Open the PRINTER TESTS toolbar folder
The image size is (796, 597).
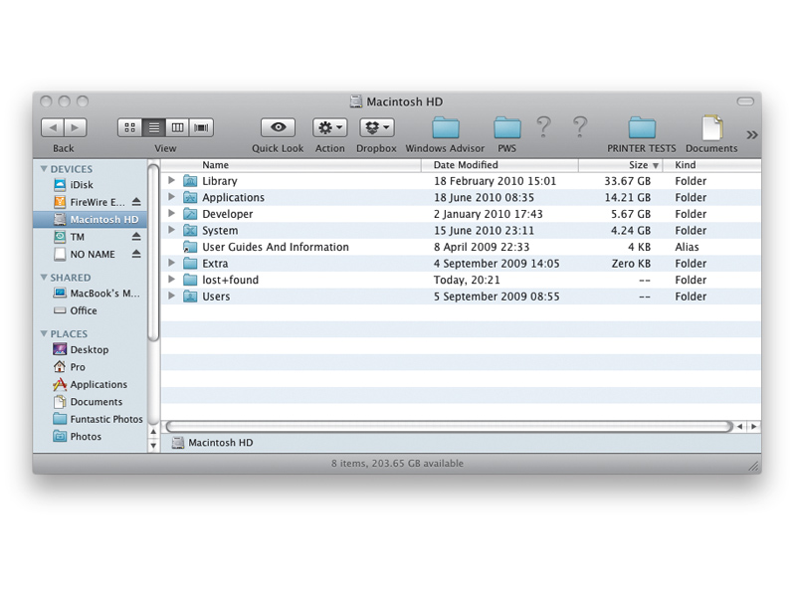pos(642,127)
